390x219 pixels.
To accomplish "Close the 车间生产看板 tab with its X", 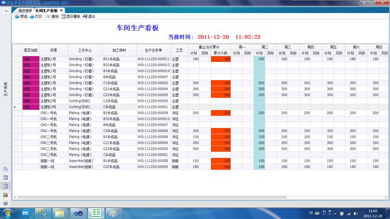I will pos(61,11).
